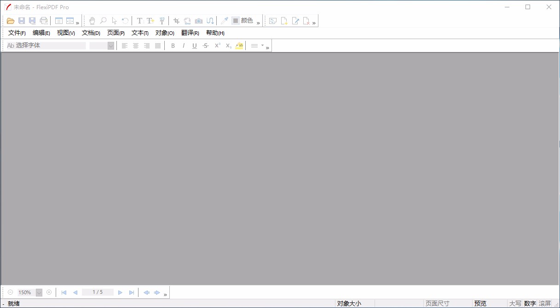Select the Hand tool
The height and width of the screenshot is (308, 560).
(x=92, y=21)
